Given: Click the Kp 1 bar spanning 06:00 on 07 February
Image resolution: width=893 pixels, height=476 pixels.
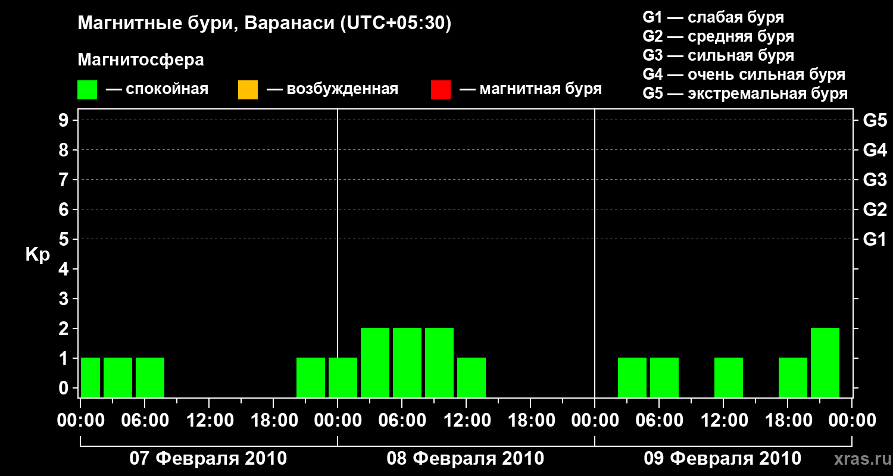Looking at the screenshot, I should pyautogui.click(x=150, y=377).
